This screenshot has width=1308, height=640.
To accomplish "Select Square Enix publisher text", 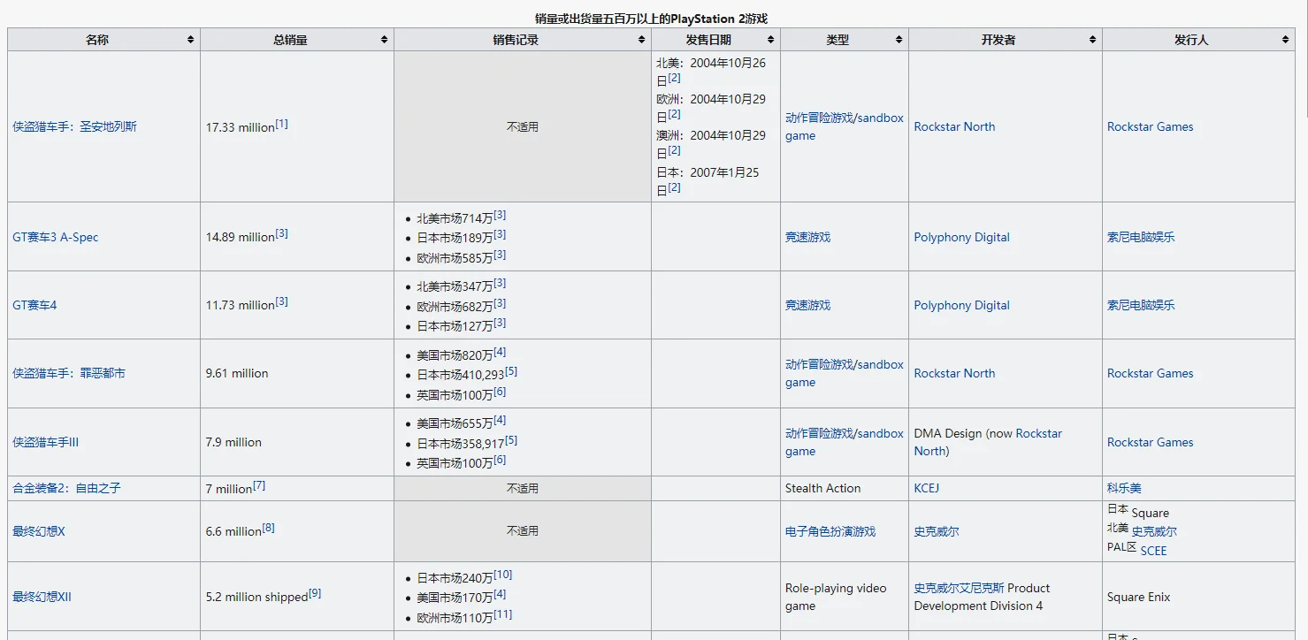I will click(1138, 597).
